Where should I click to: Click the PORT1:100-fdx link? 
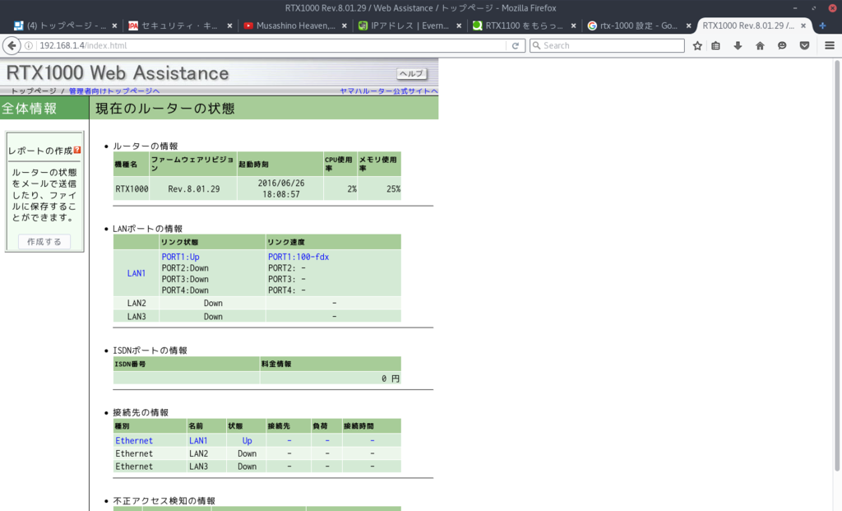point(298,257)
